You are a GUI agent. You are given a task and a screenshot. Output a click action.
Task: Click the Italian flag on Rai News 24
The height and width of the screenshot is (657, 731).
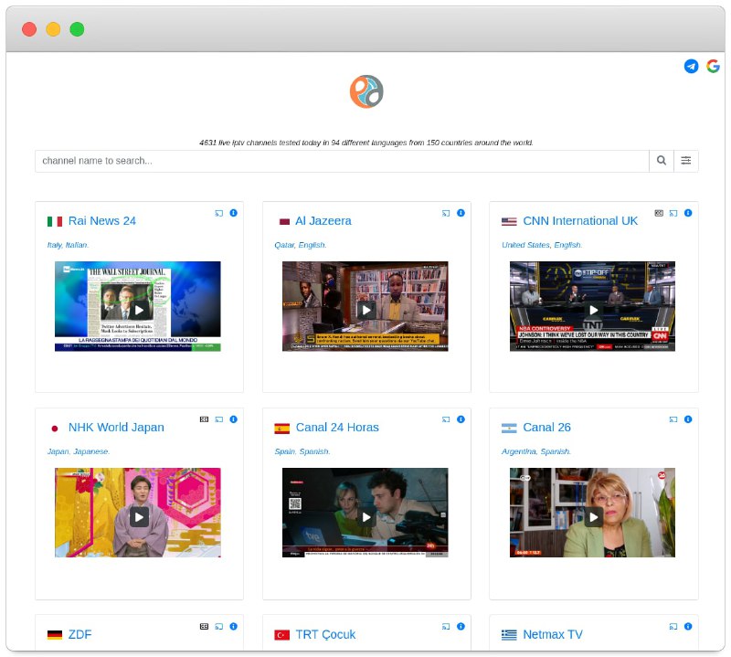pyautogui.click(x=55, y=221)
